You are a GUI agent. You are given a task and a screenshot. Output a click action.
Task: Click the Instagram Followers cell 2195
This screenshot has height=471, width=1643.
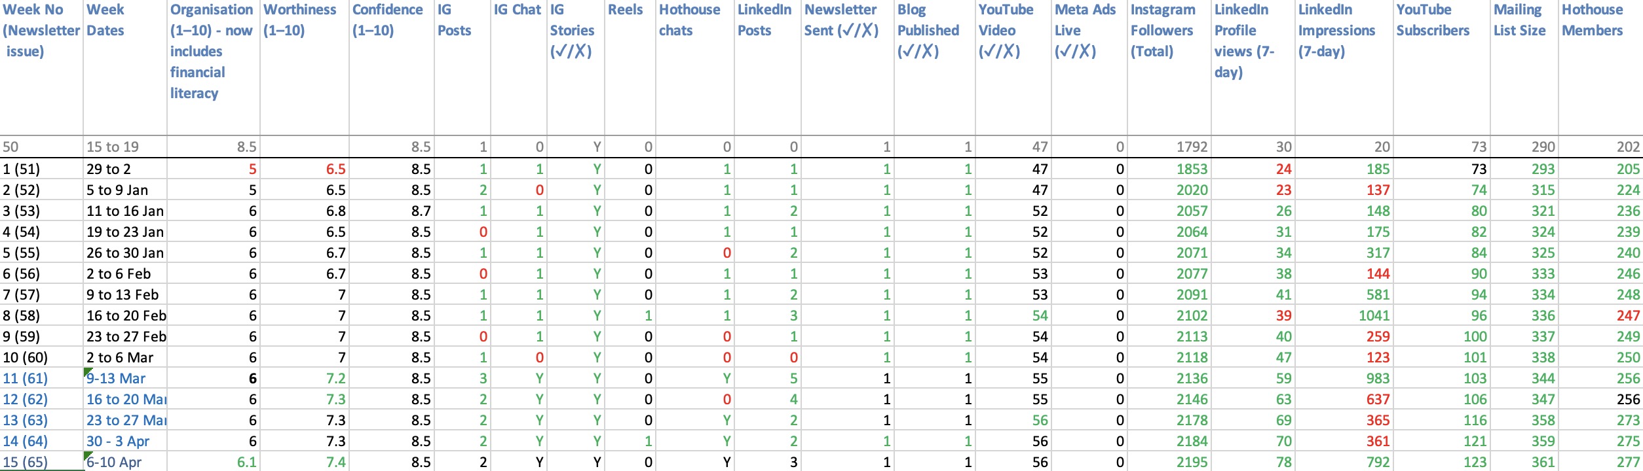pyautogui.click(x=1169, y=462)
